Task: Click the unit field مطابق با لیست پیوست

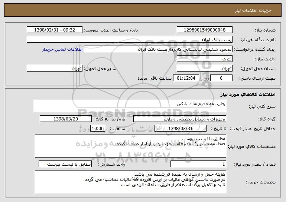Action: pos(65,164)
